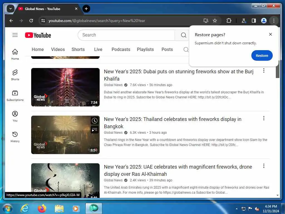Screen dimensions: 285x214
Task: Switch to the Podcasts tab
Action: tap(121, 50)
